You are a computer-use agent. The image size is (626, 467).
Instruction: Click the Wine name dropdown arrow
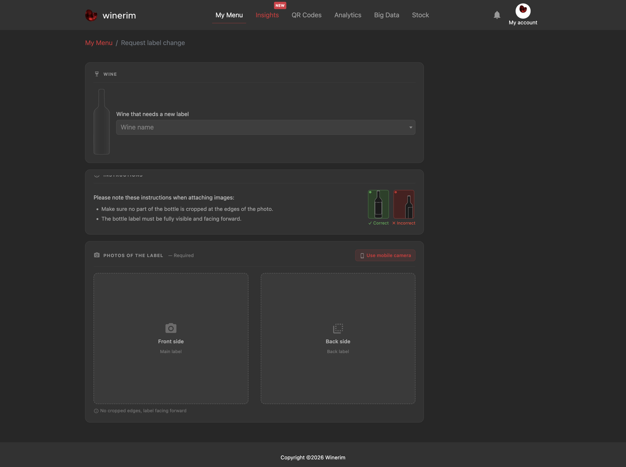[411, 127]
